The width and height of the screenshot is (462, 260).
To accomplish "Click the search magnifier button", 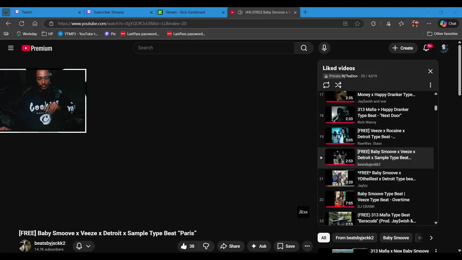I will pyautogui.click(x=304, y=48).
